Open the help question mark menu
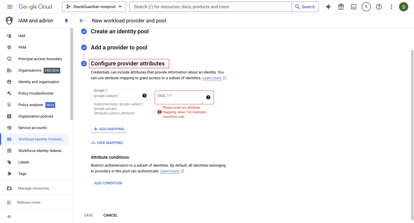Viewport: 414px width, 223px height. coord(379,7)
